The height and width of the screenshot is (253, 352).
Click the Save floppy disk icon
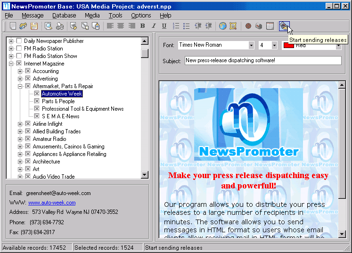pos(34,26)
